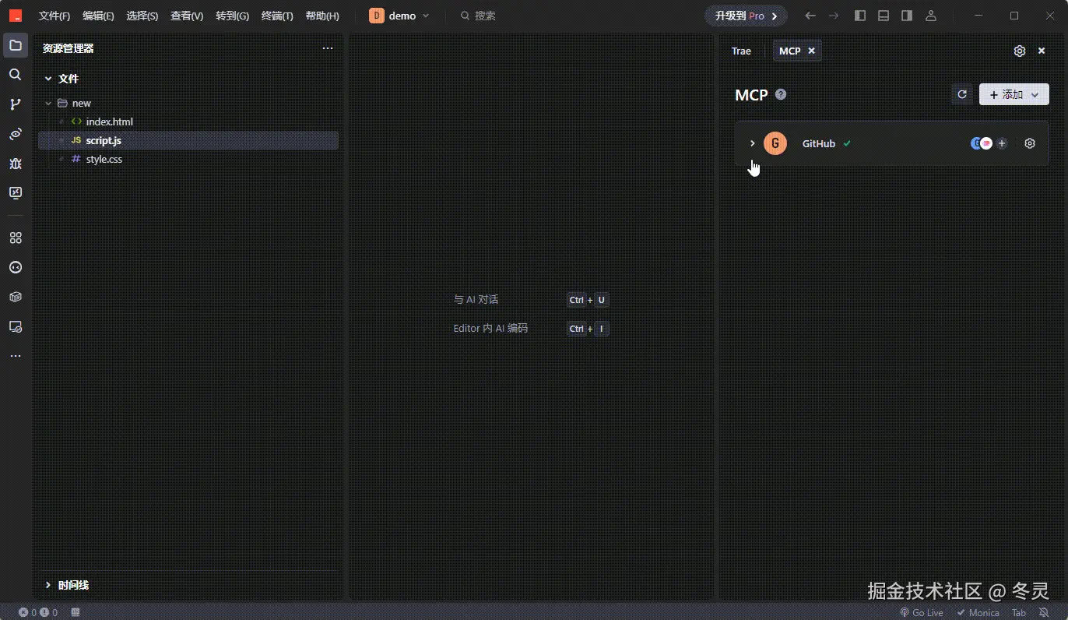Click the MCP refresh icon
The image size is (1068, 620).
tap(962, 93)
